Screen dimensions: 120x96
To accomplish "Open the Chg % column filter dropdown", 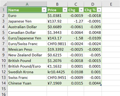I will 99,10.
